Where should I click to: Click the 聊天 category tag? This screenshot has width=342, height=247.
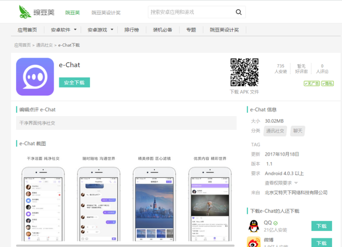point(298,131)
